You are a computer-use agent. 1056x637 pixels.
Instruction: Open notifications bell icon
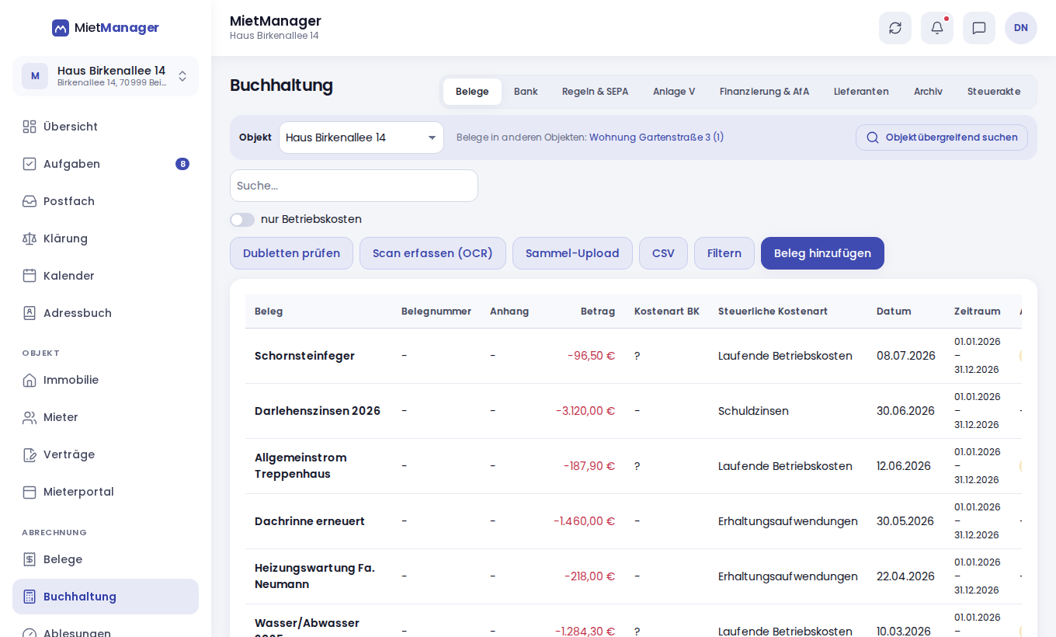pos(937,28)
